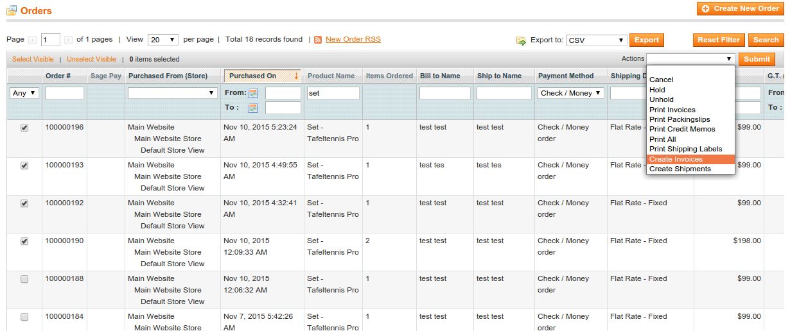Open the per page View dropdown
The width and height of the screenshot is (790, 331).
162,40
